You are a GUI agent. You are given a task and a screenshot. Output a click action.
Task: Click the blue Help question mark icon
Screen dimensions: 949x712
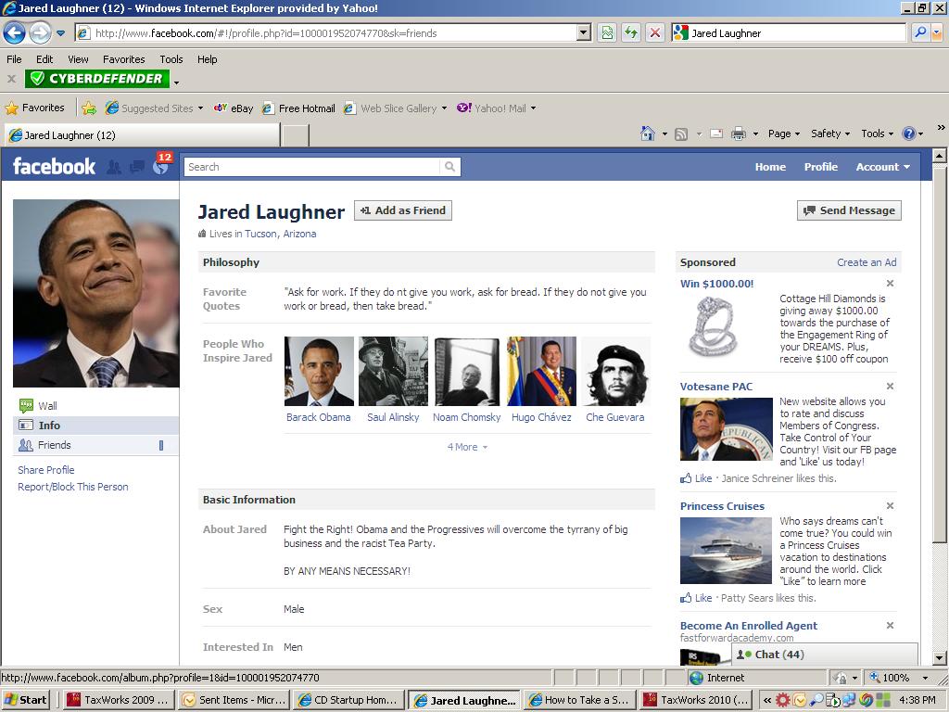pyautogui.click(x=908, y=133)
